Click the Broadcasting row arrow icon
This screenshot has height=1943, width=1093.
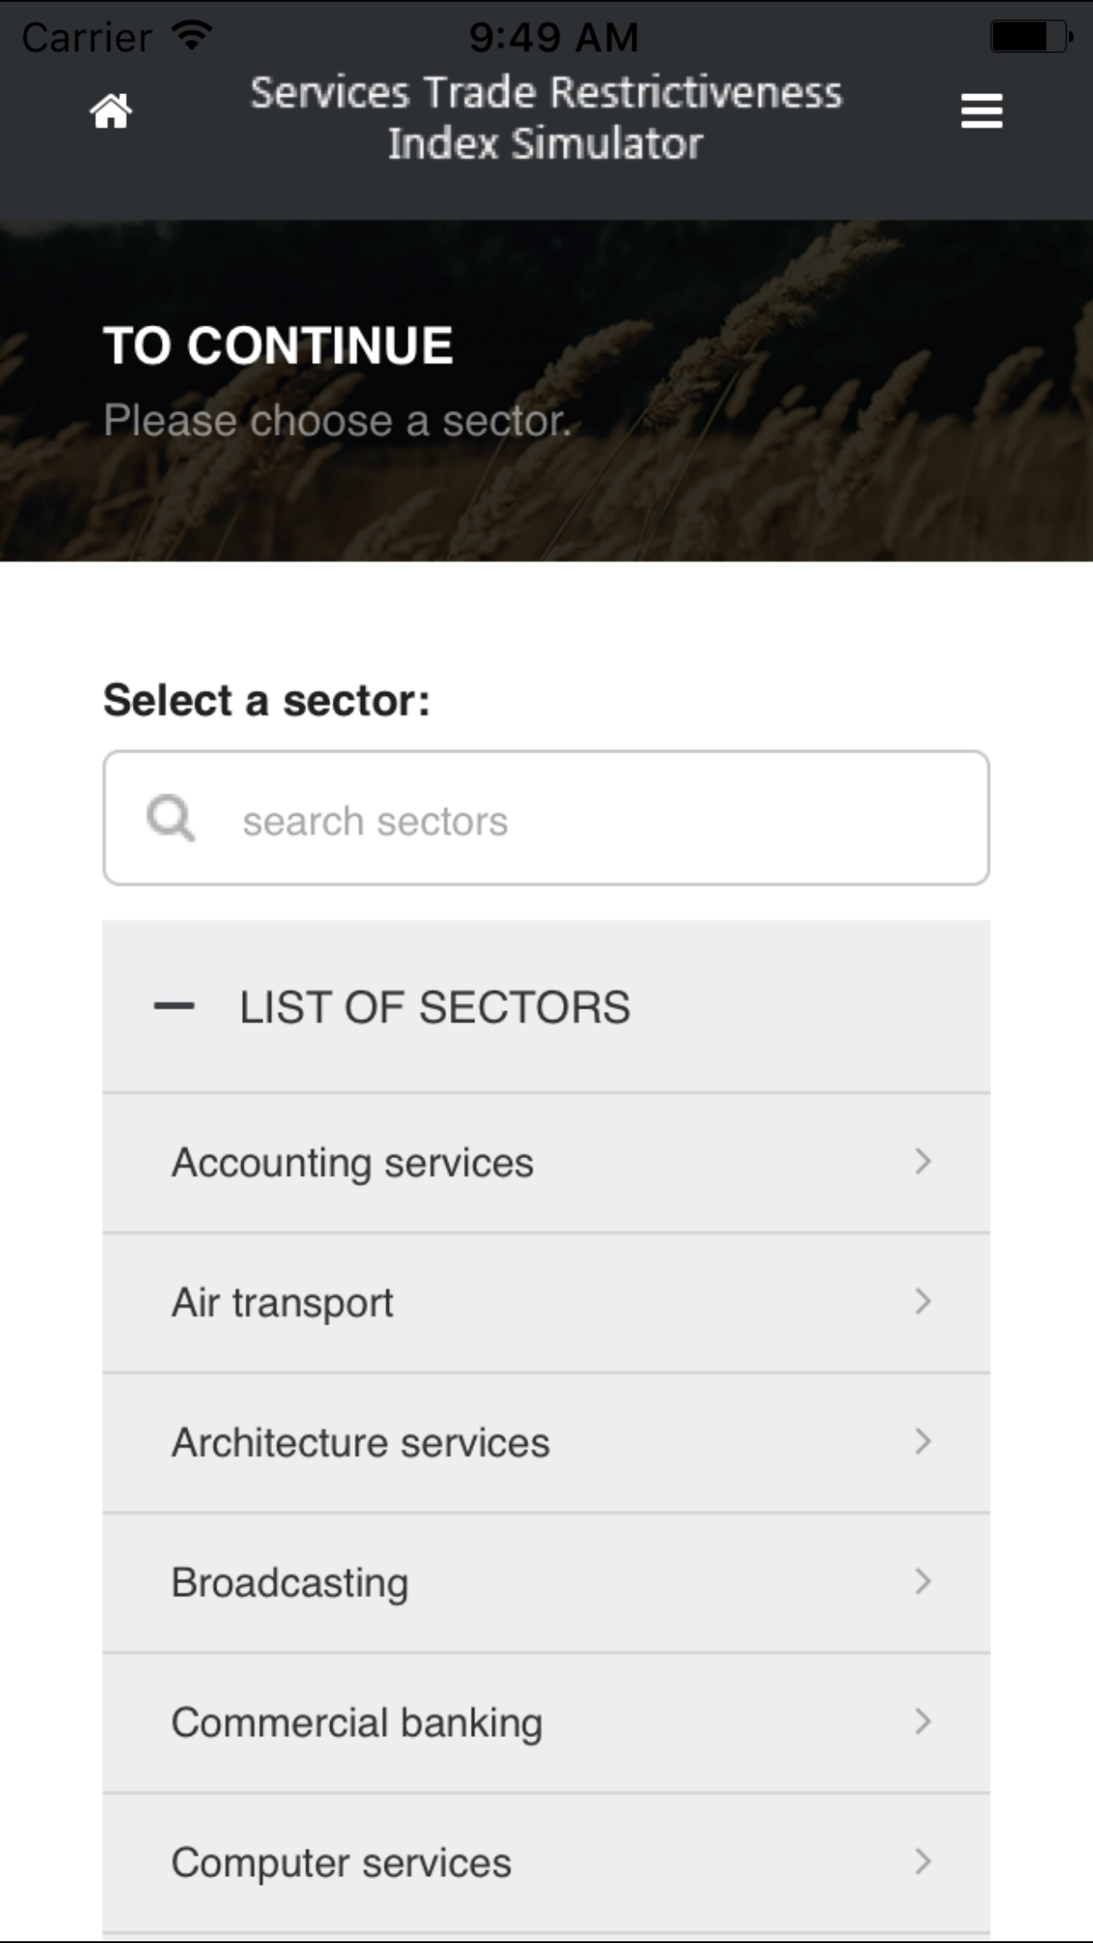tap(922, 1581)
